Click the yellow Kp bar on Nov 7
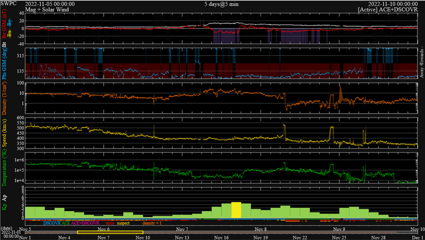 (236, 210)
